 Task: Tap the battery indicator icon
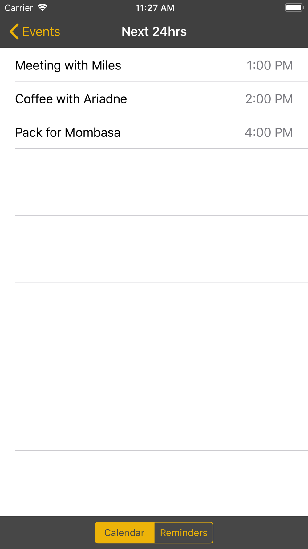[294, 8]
